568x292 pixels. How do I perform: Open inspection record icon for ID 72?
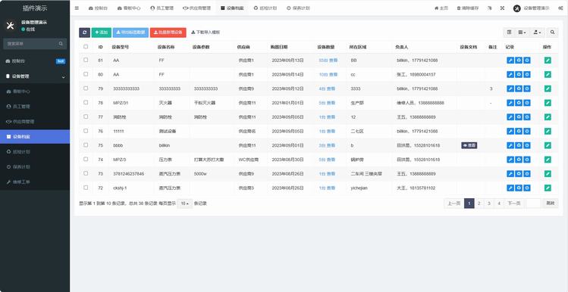point(519,188)
